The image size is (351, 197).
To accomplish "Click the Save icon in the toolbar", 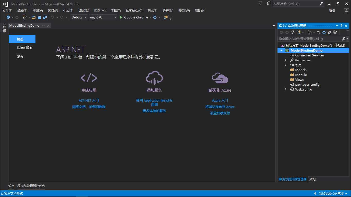I will pos(39,17).
